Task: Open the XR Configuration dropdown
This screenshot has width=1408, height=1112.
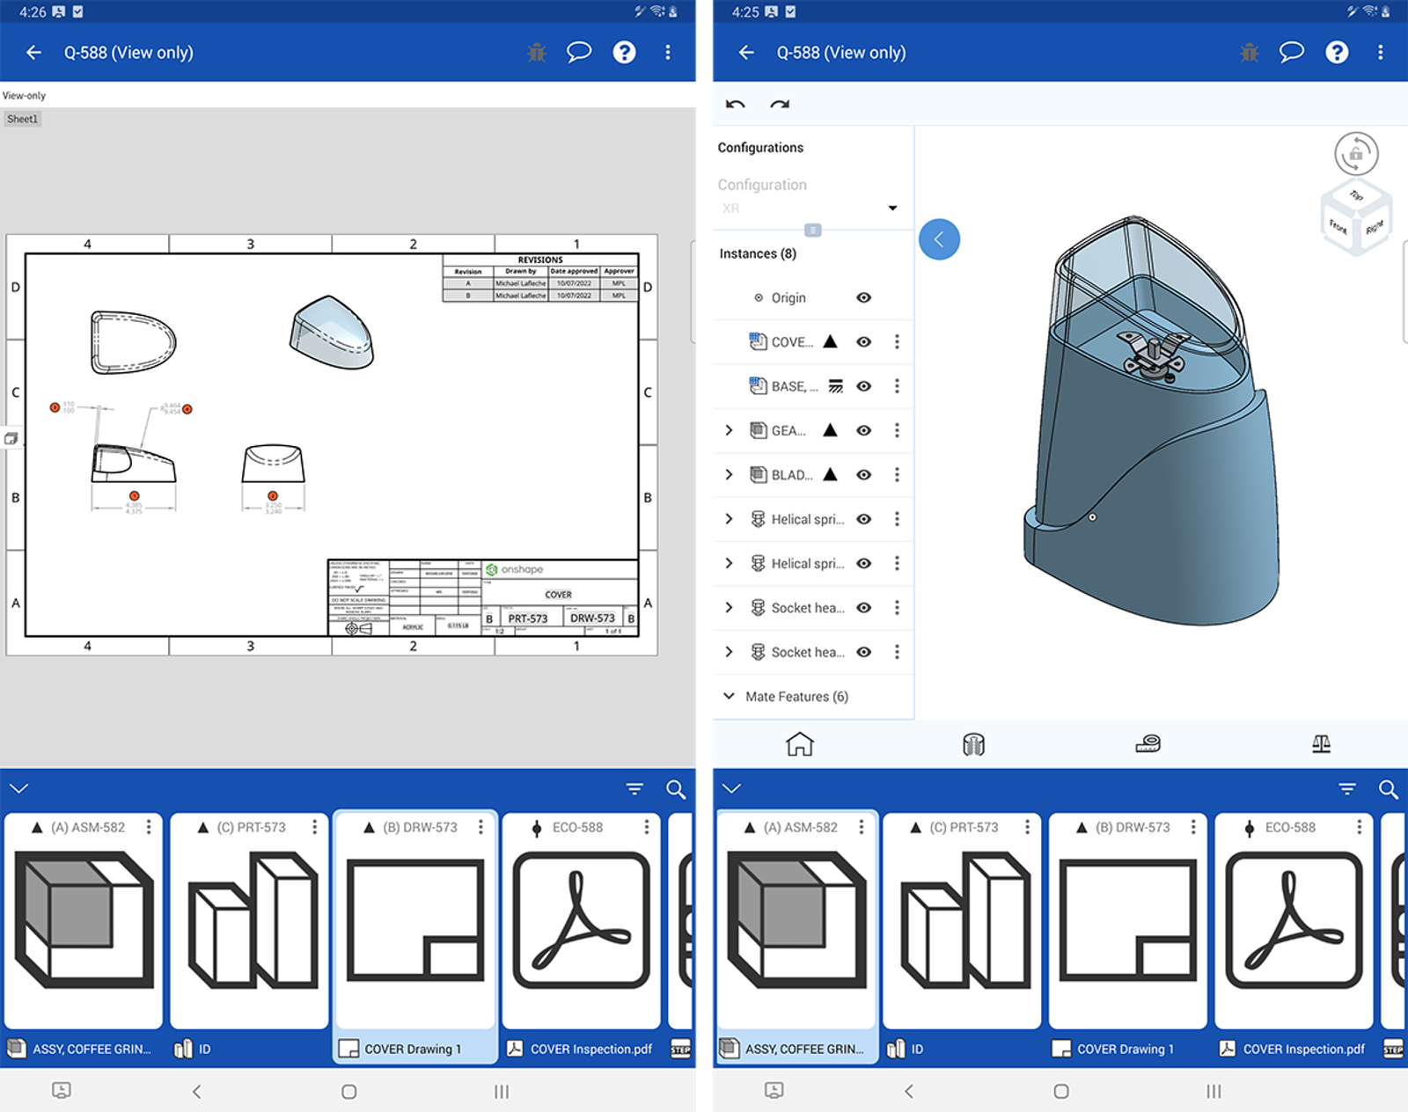Action: pos(892,208)
